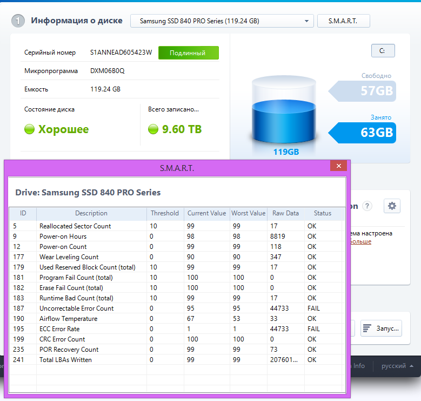421x401 pixels.
Task: Close the S.M.A.R.T. dialog window
Action: (338, 166)
